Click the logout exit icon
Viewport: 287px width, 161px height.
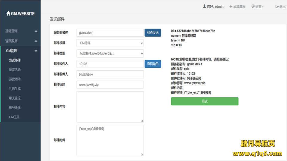(x=277, y=7)
